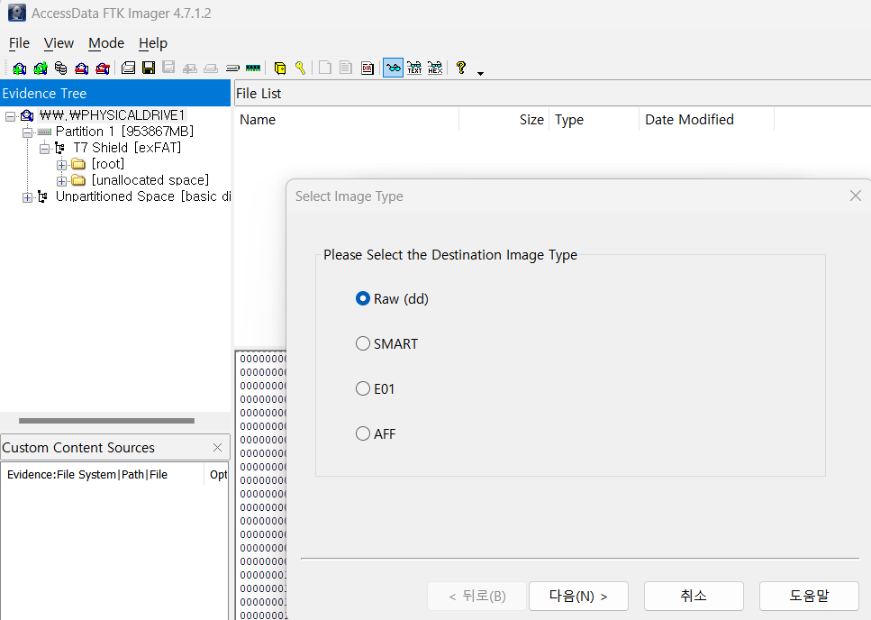Viewport: 871px width, 620px height.
Task: Click Evidence:File System|Path|File column header
Action: pos(103,474)
